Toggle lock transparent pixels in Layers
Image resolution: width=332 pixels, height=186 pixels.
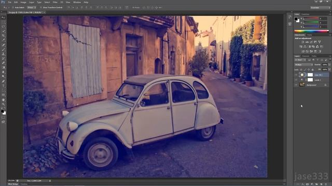click(x=301, y=70)
